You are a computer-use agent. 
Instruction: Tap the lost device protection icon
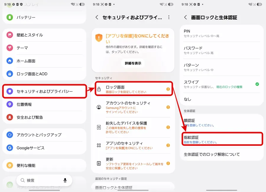pos(99,127)
